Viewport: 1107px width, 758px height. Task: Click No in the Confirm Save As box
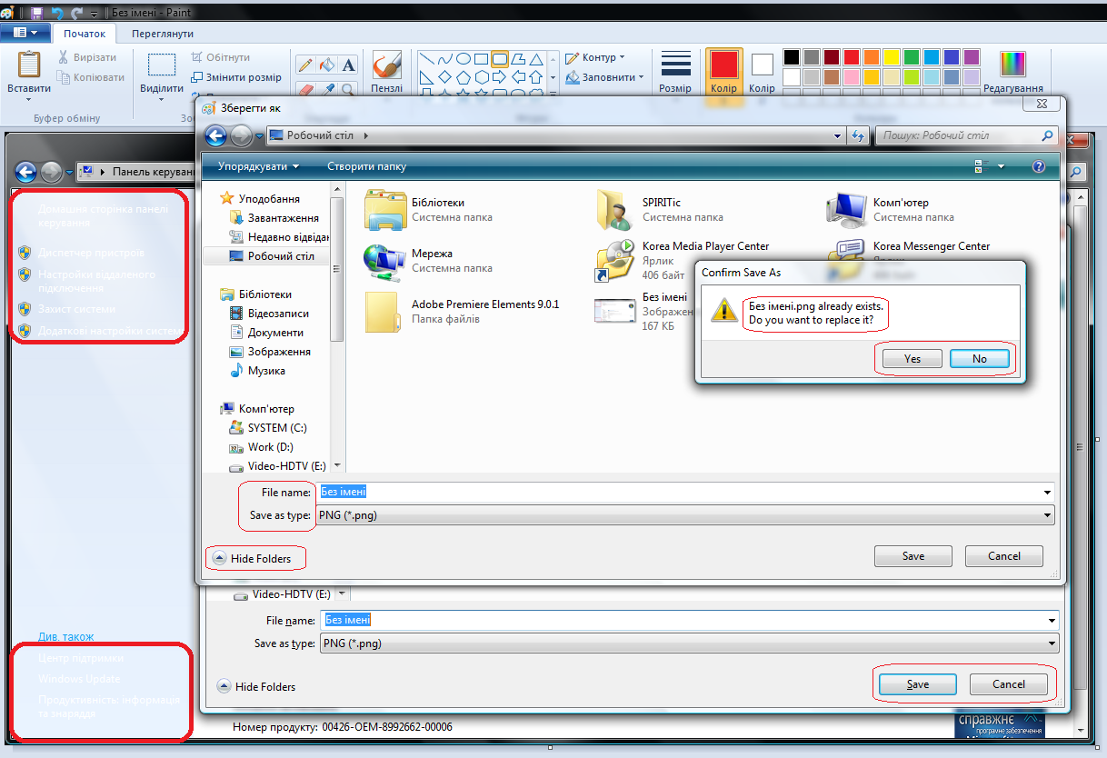980,359
